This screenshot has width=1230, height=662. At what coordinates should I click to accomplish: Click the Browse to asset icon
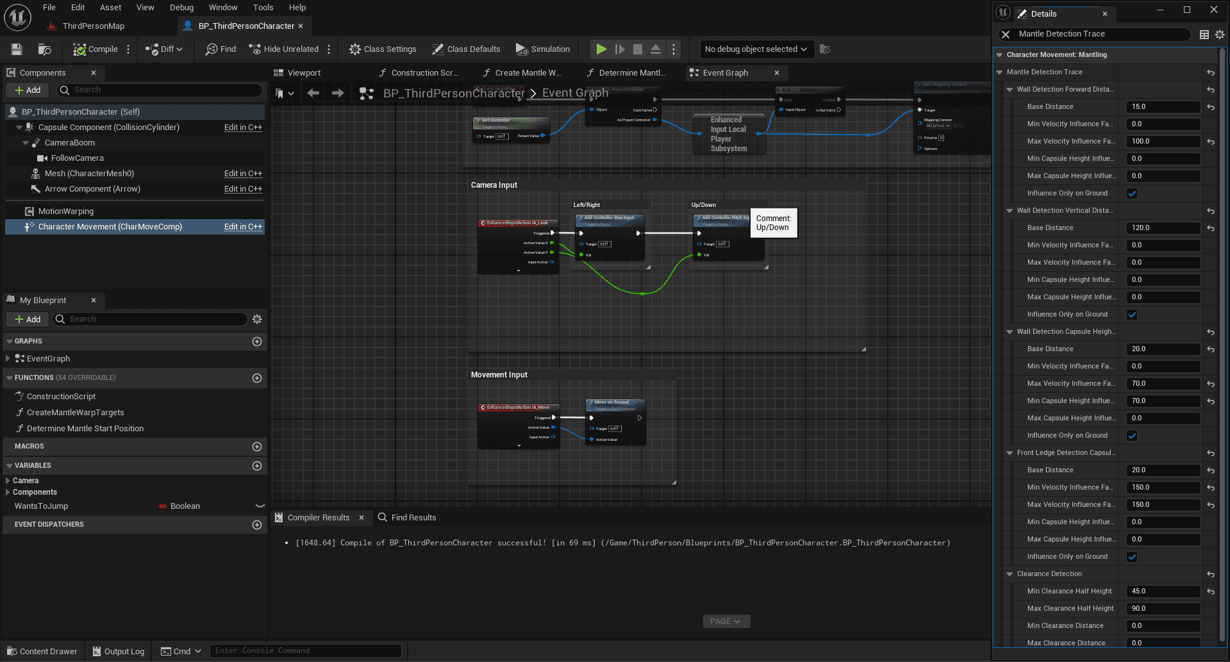[x=44, y=49]
